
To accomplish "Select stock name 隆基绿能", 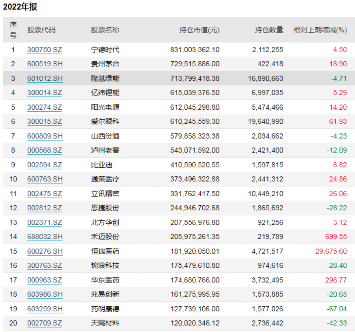I will point(105,78).
